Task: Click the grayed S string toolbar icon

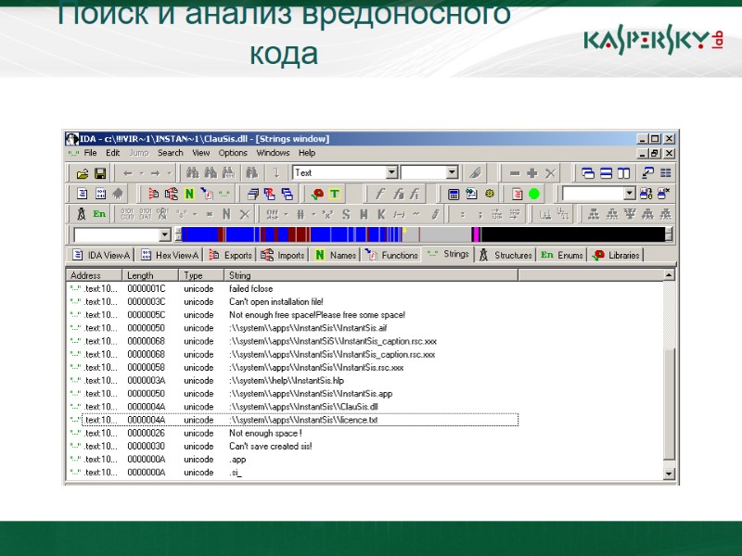Action: click(x=346, y=215)
